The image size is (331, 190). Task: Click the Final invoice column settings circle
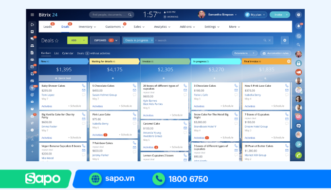289,61
